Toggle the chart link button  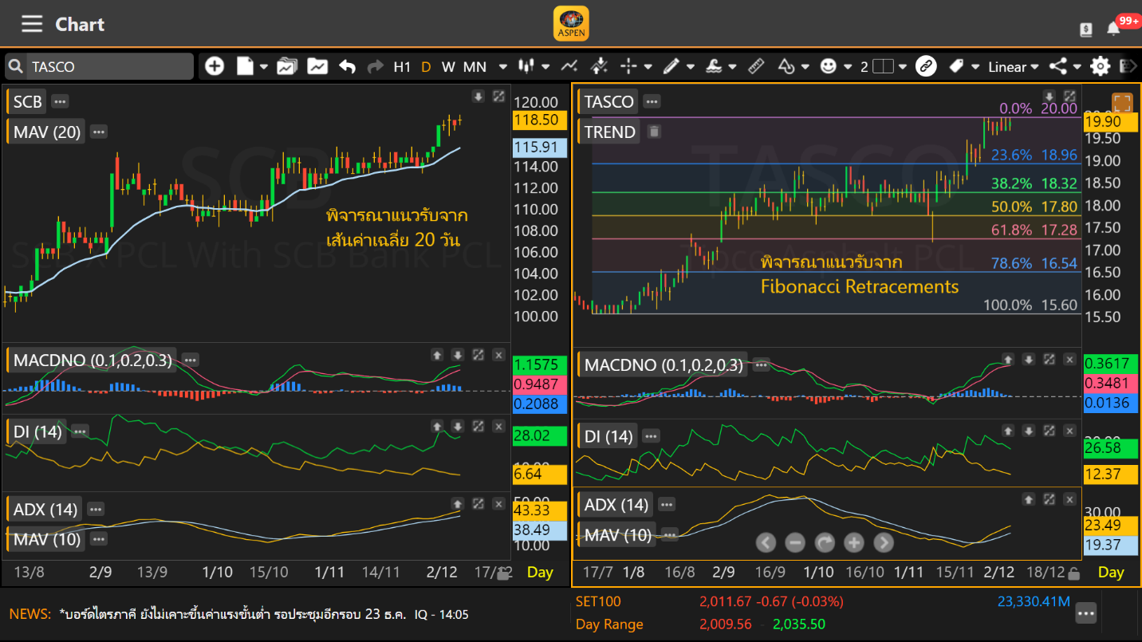[x=926, y=66]
